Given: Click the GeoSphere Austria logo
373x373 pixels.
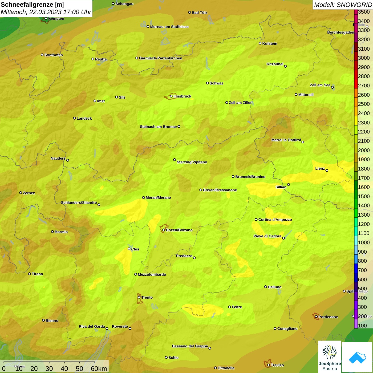Looking at the screenshot, I should [330, 357].
